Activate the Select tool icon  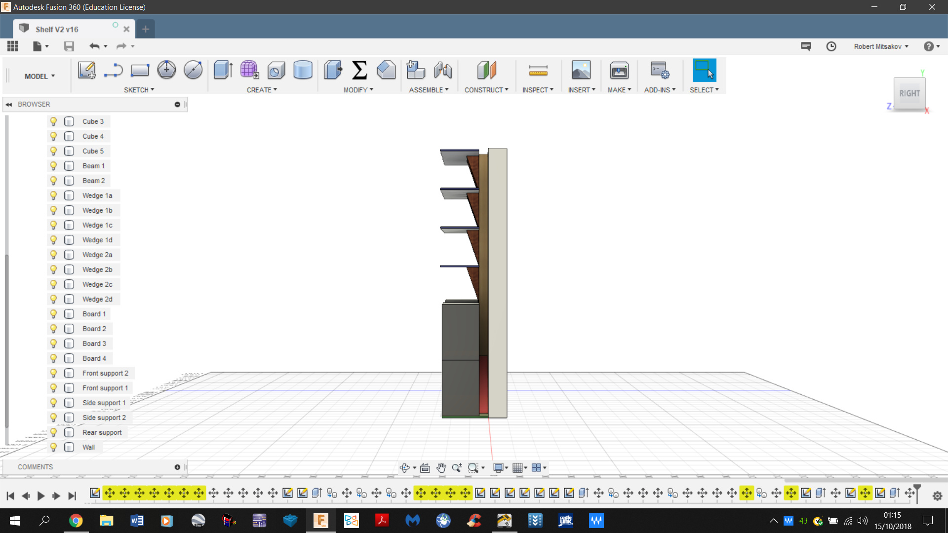click(x=704, y=70)
